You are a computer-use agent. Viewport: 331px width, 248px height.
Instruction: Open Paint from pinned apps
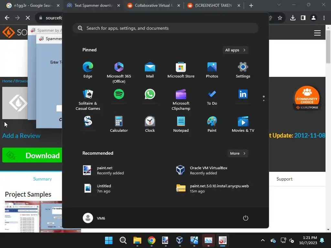(212, 124)
